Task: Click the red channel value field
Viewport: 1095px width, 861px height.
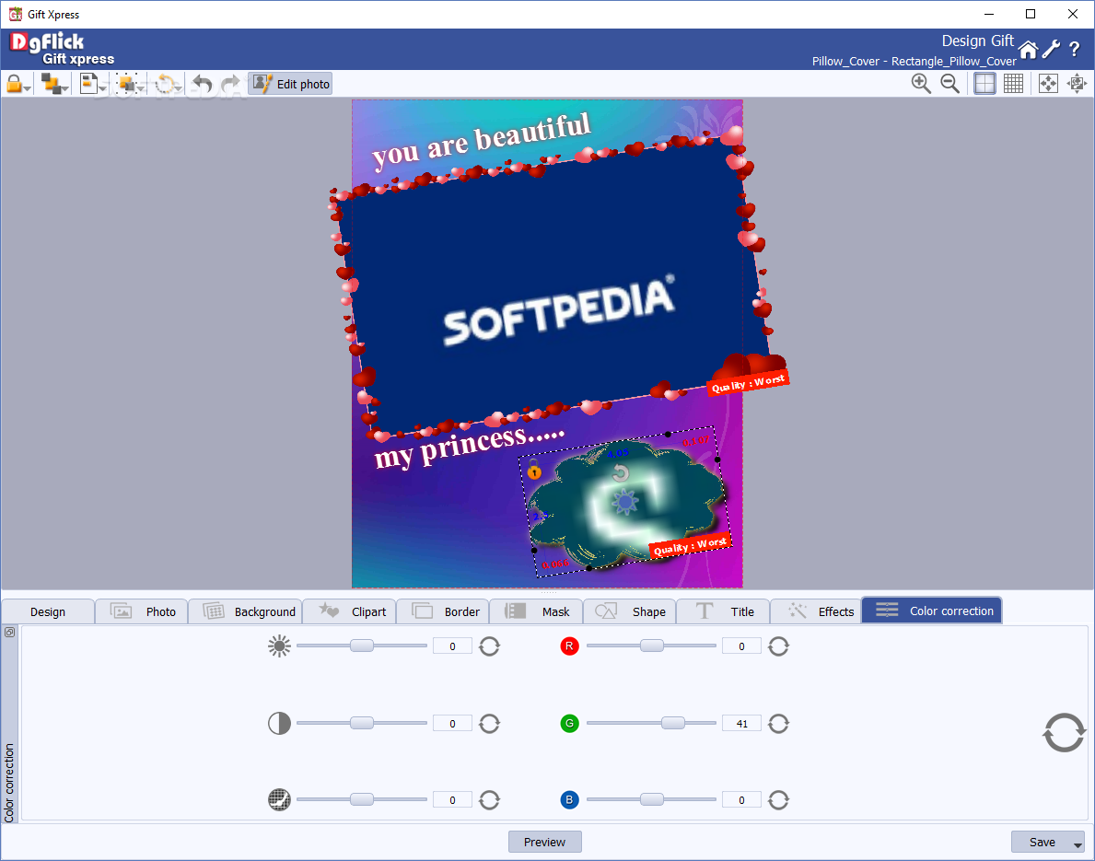Action: [741, 646]
